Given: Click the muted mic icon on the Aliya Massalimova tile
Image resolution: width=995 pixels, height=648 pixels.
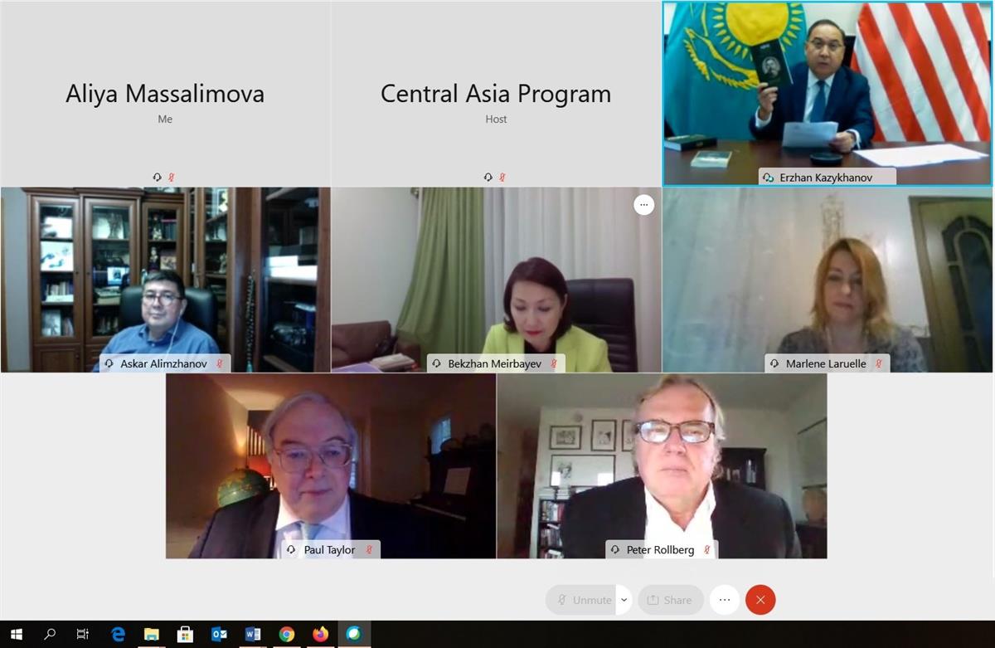Looking at the screenshot, I should pos(172,177).
